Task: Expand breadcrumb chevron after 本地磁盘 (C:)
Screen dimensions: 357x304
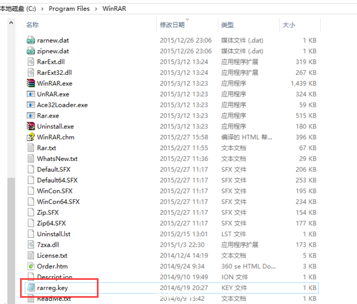Action: tap(42, 9)
